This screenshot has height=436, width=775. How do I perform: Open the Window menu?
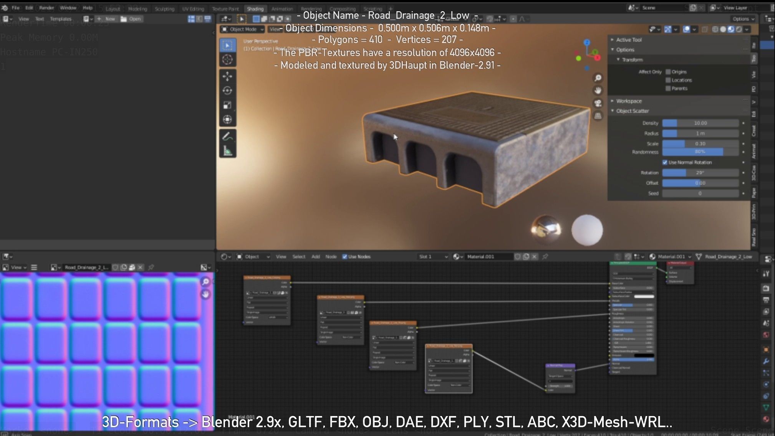(68, 8)
